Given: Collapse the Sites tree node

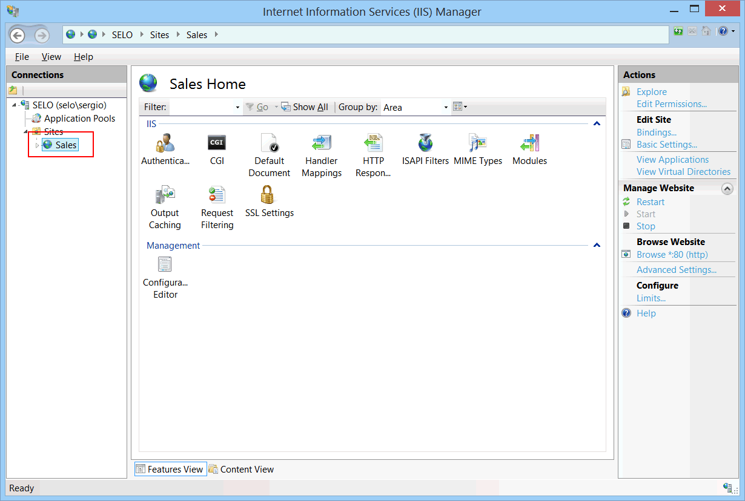Looking at the screenshot, I should click(x=25, y=131).
